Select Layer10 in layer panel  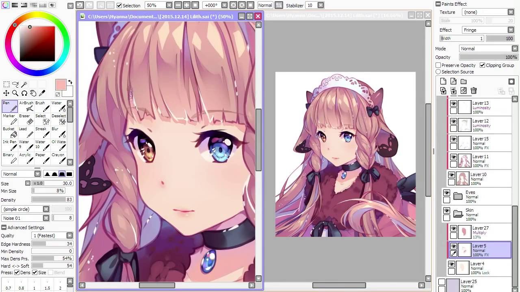pyautogui.click(x=479, y=178)
